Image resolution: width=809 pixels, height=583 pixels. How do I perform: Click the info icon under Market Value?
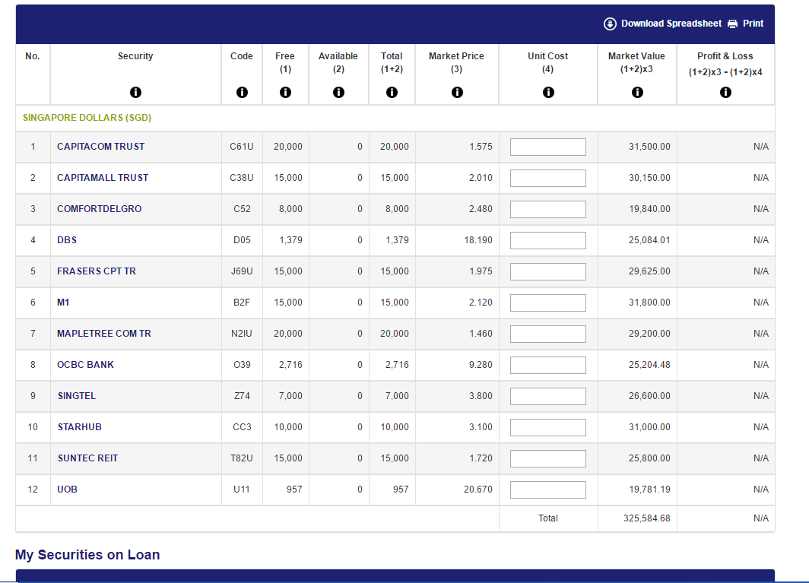click(636, 92)
